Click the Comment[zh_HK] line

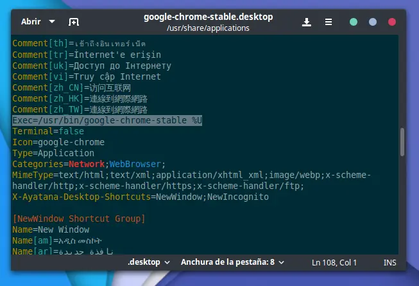(80, 99)
